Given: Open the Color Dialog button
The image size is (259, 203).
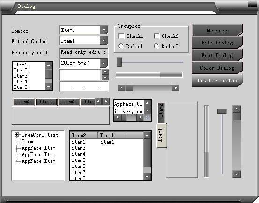Looking at the screenshot, I should [217, 68].
